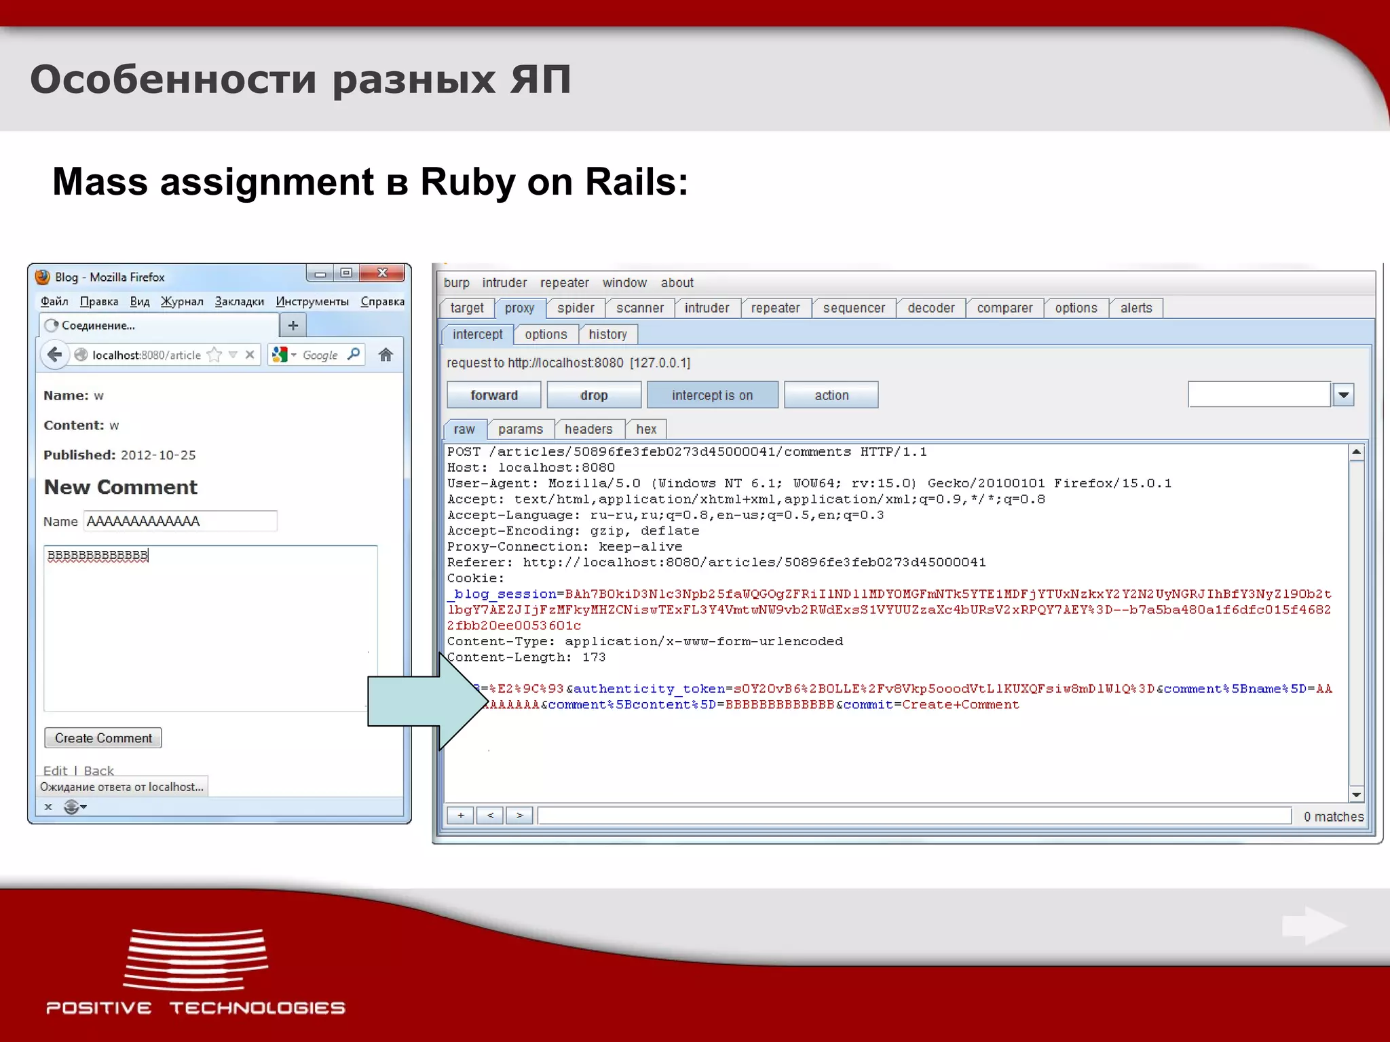Click request scrollbar down arrow
Viewport: 1390px width, 1042px height.
tap(1356, 794)
